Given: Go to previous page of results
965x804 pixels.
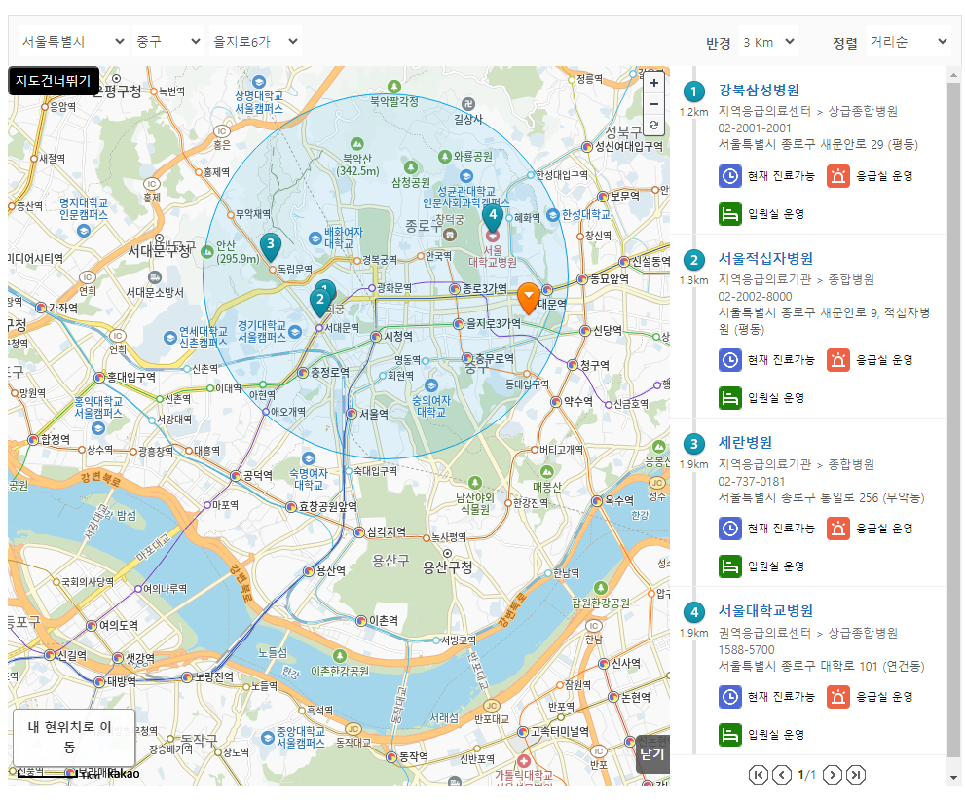Looking at the screenshot, I should coord(782,775).
